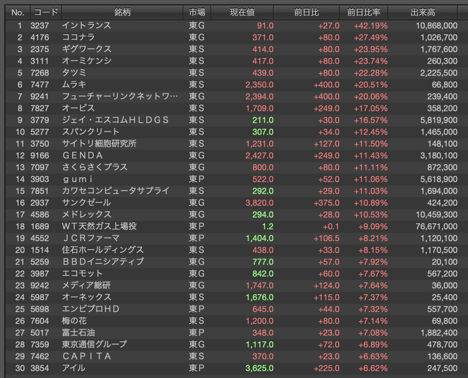Click the ＣＡＰＩＴＡ stock name
This screenshot has width=468, height=378.
[x=87, y=356]
